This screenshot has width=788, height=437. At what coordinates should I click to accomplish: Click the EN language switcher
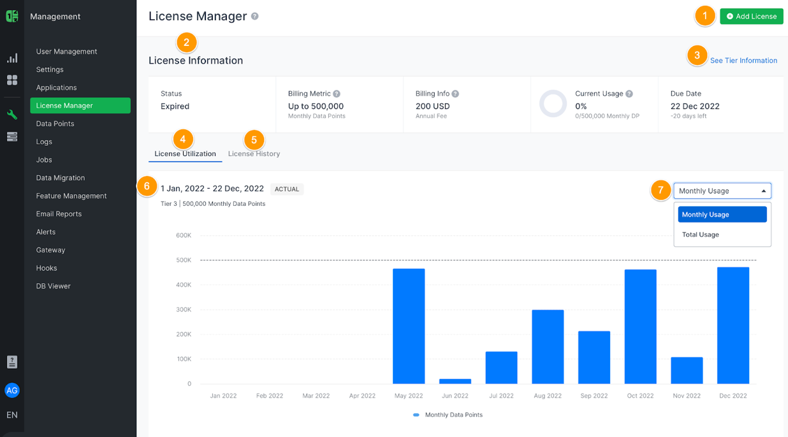[11, 414]
